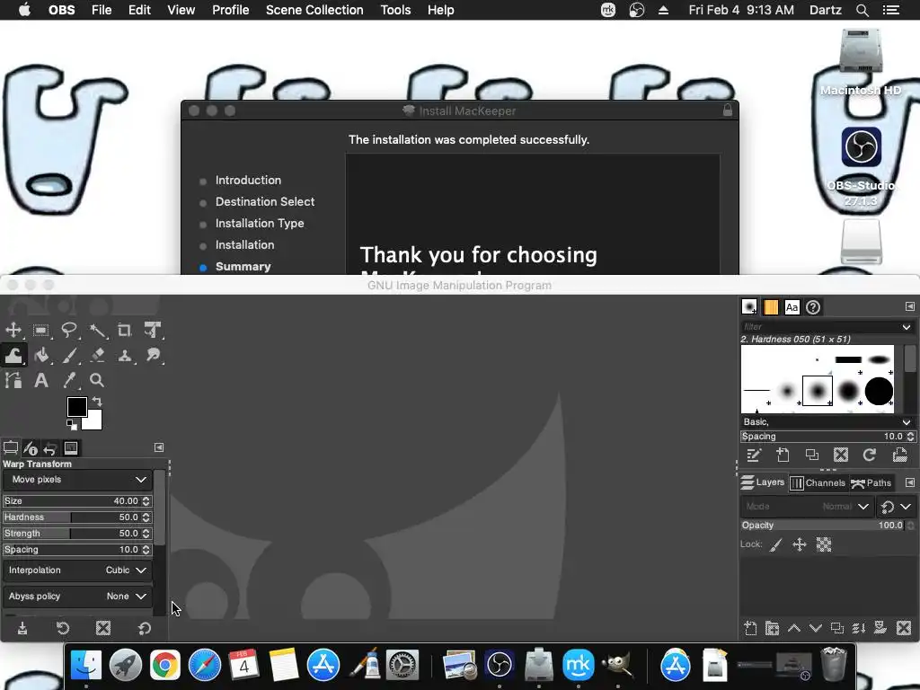The image size is (920, 690).
Task: Reset tool options to defaults
Action: pos(145,628)
